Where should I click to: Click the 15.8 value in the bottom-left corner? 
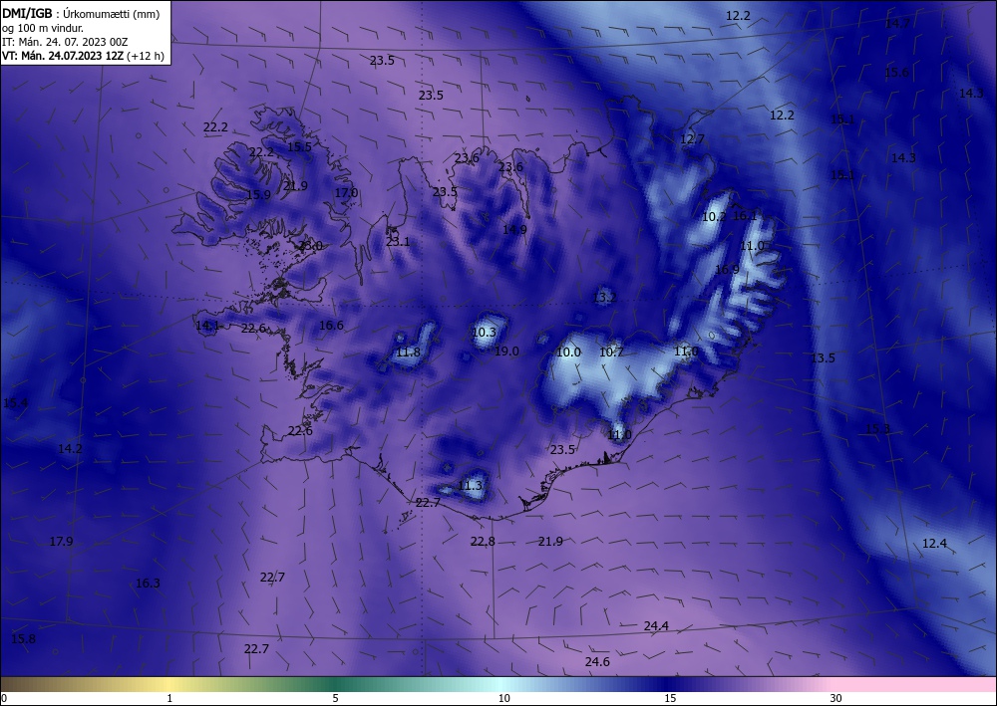click(23, 639)
